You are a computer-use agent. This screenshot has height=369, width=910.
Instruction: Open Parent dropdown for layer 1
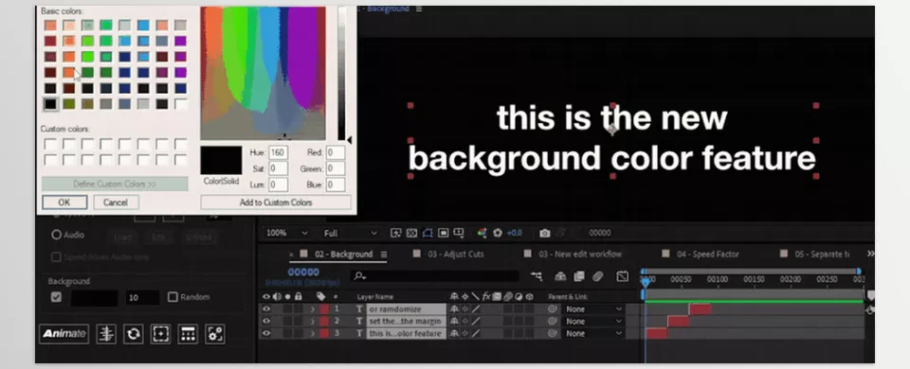point(594,309)
